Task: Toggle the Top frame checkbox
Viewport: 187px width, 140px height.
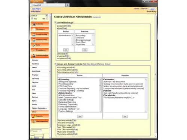Action: click(32, 19)
